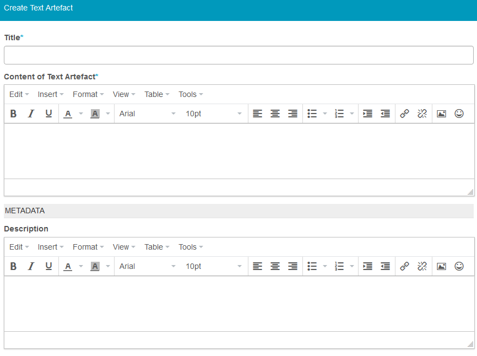Decrease indent in the Description editor
477x356 pixels.
(x=385, y=266)
